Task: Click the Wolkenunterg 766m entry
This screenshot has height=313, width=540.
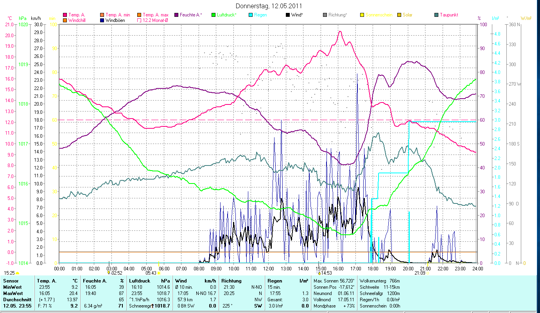Action: coord(380,281)
